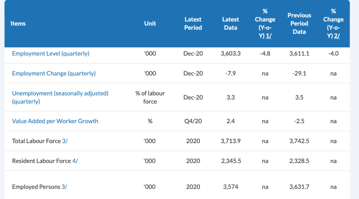Click footnote 1/ in first % Change header
The width and height of the screenshot is (359, 199).
268,35
